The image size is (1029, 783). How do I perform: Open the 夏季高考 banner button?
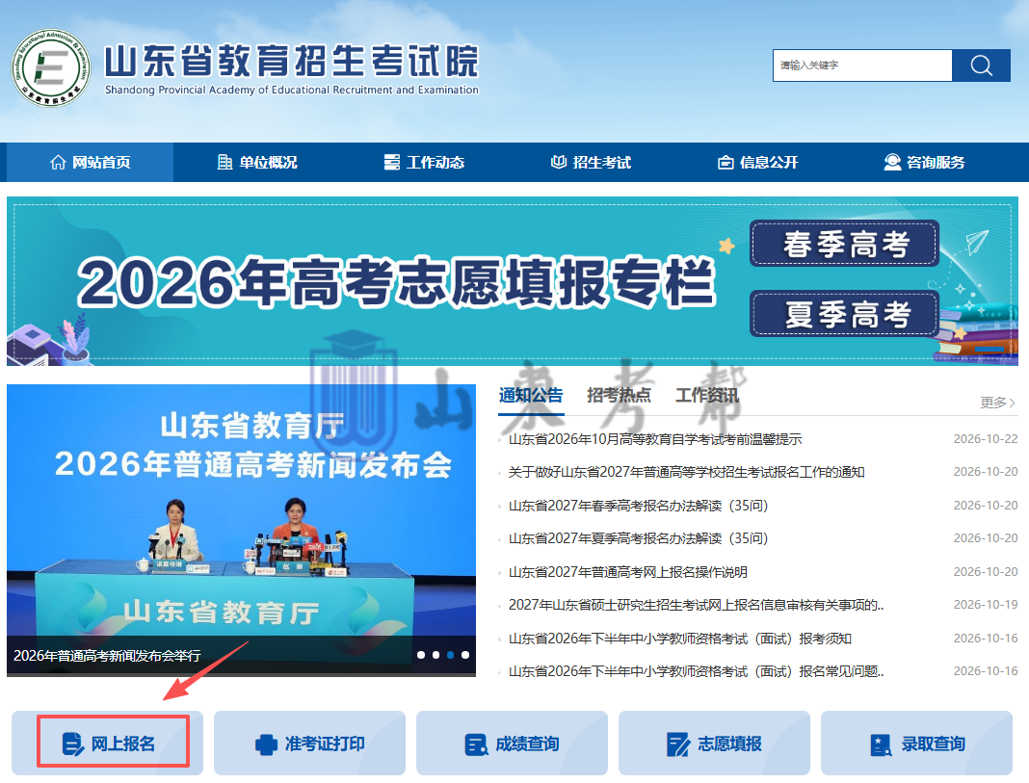(x=845, y=313)
